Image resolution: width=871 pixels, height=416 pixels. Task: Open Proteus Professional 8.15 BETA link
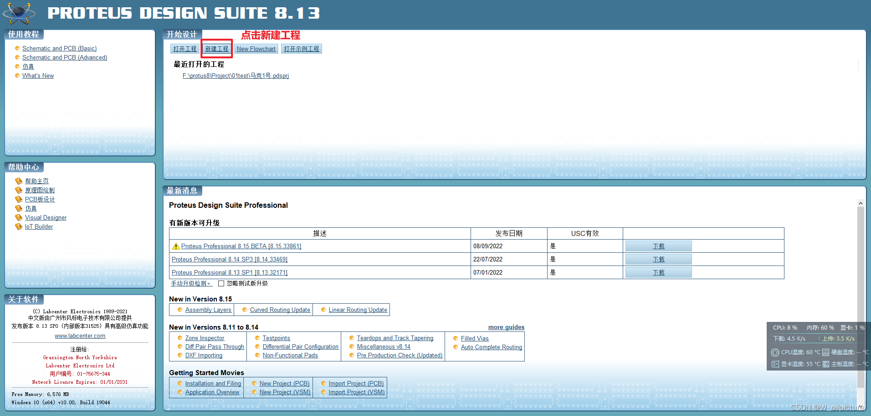tap(241, 246)
